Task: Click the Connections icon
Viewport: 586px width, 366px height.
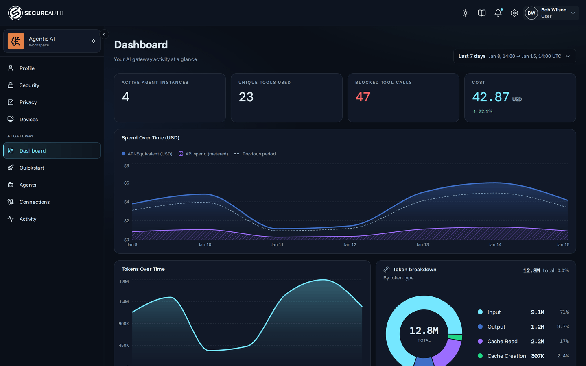Action: (11, 202)
